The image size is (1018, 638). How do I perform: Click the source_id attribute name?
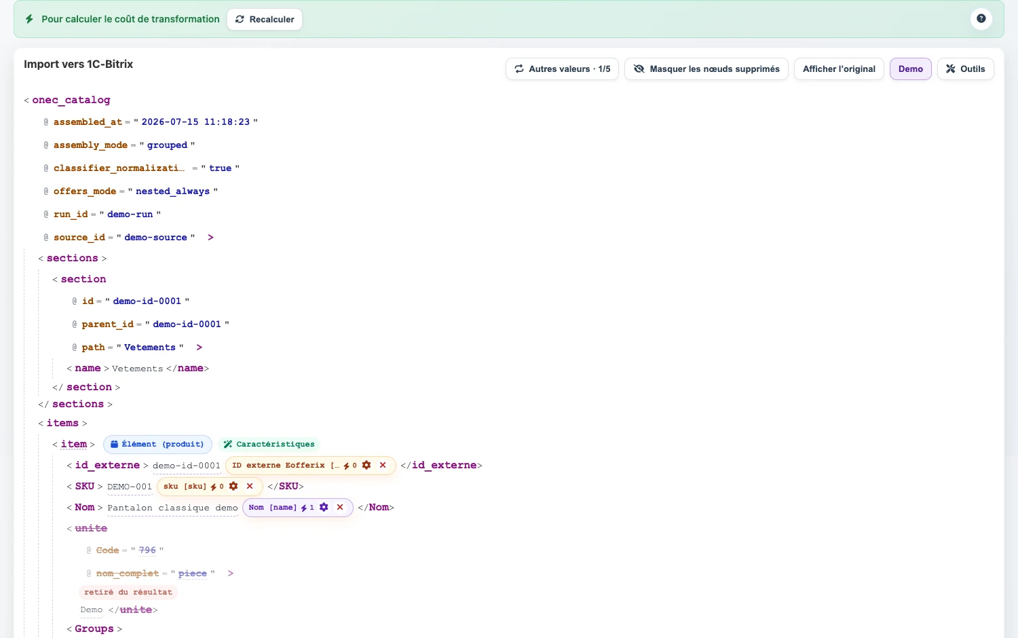click(79, 237)
